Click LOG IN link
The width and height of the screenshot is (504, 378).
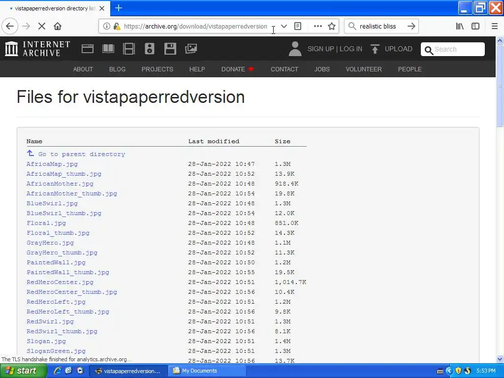[x=351, y=49]
